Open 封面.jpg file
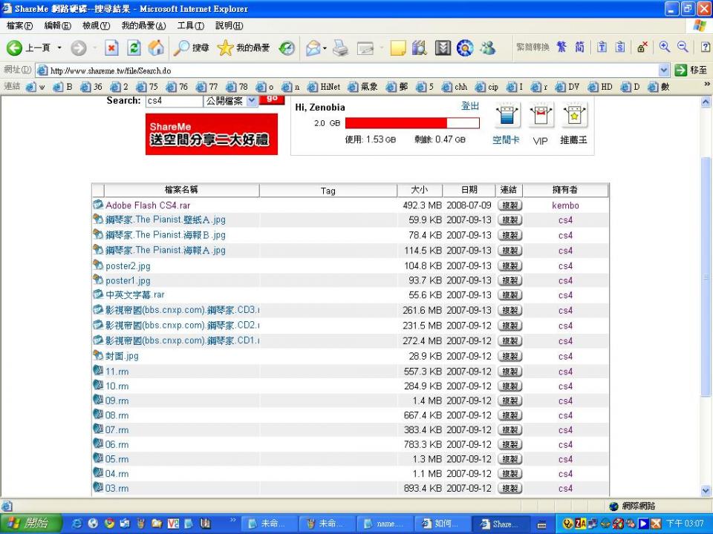 tap(122, 357)
